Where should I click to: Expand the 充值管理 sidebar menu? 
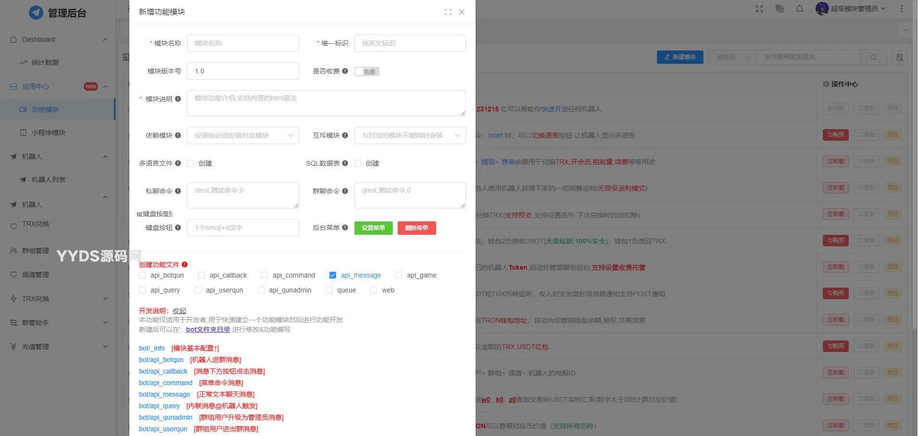tap(58, 347)
